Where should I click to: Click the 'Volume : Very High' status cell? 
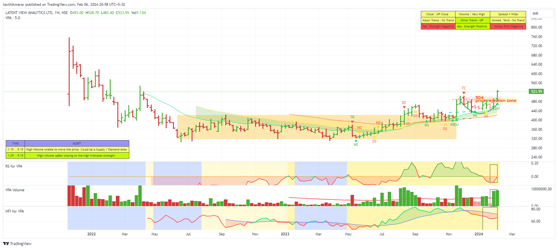(x=473, y=14)
